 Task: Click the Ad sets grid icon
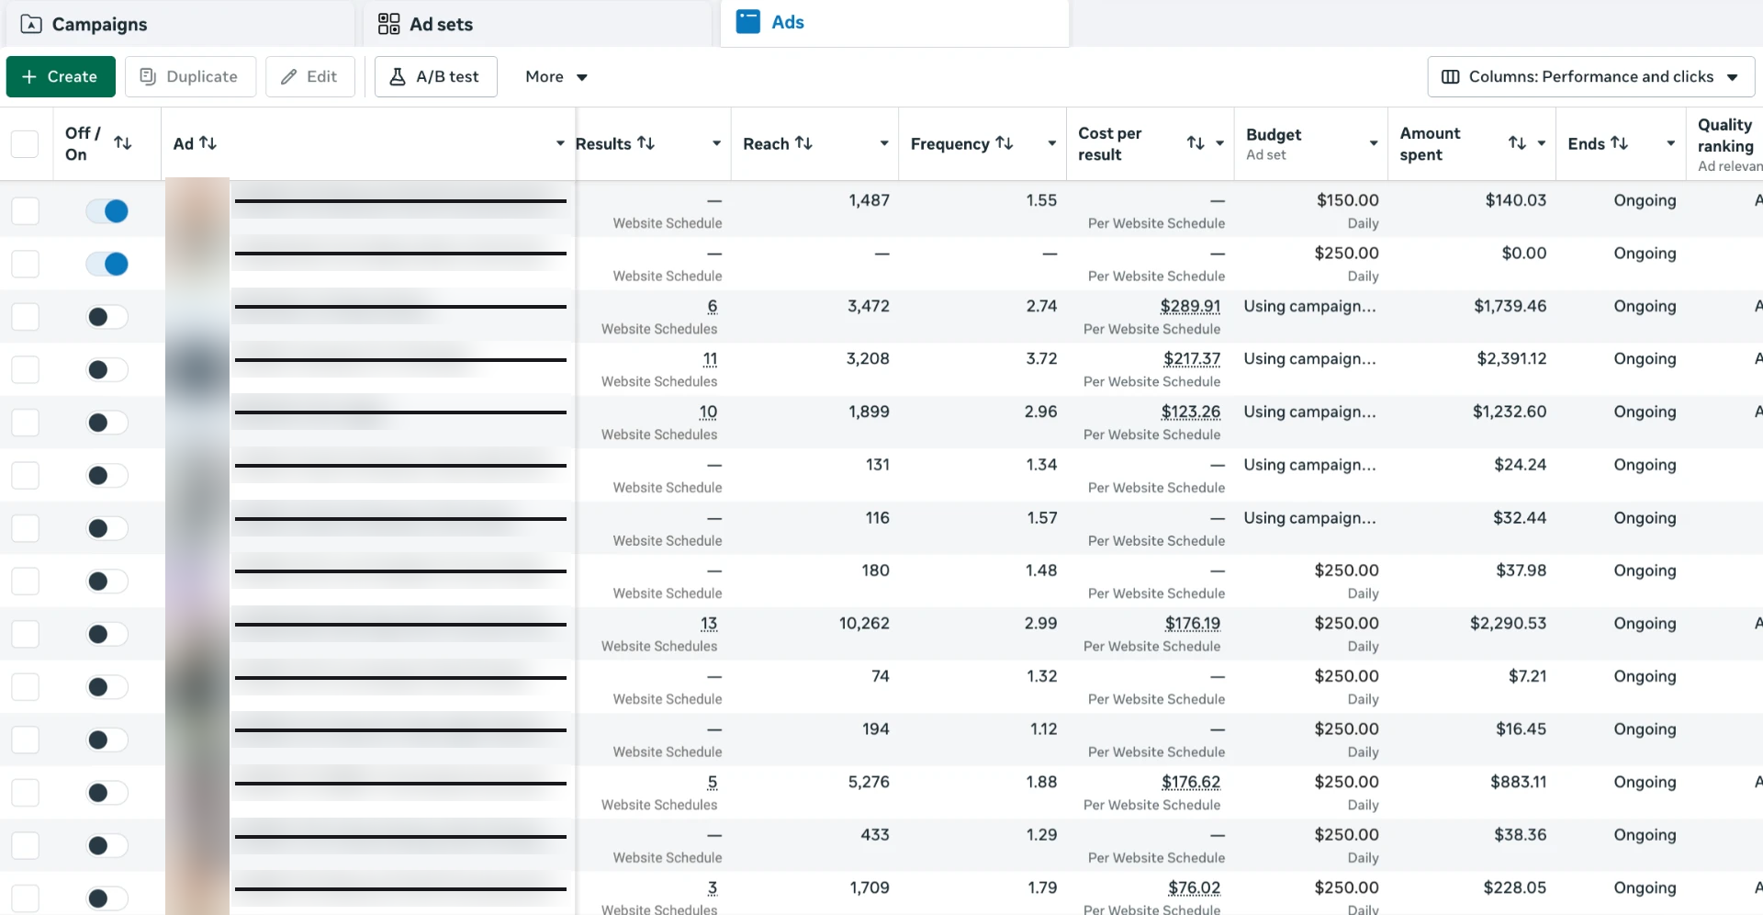389,24
